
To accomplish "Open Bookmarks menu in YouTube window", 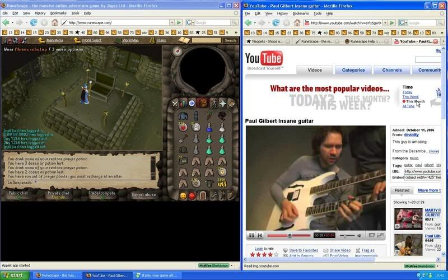I will 301,13.
